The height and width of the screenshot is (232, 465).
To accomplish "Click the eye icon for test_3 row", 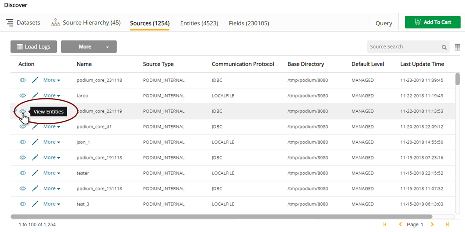I will 23,204.
